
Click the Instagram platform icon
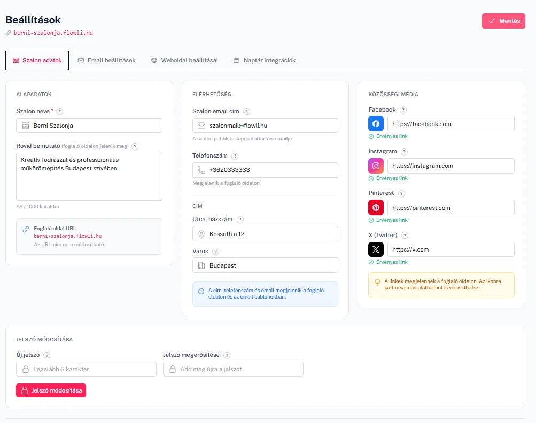(376, 166)
